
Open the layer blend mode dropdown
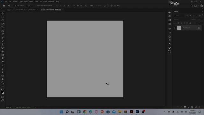click(x=182, y=19)
